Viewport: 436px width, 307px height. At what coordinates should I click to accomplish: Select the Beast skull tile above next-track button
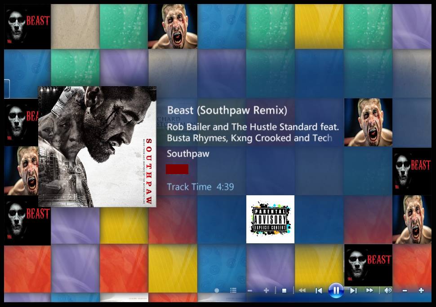coord(368,265)
